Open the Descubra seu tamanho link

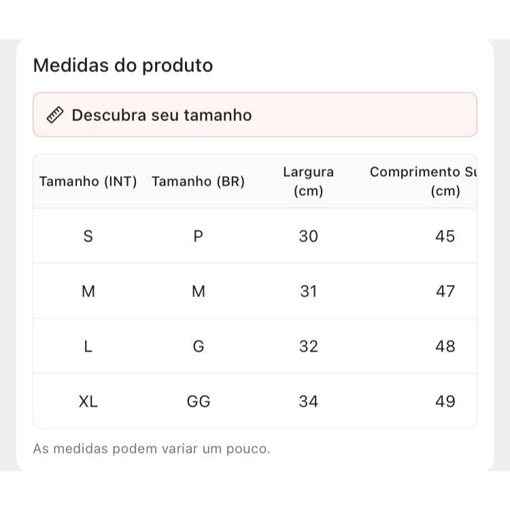(x=161, y=115)
